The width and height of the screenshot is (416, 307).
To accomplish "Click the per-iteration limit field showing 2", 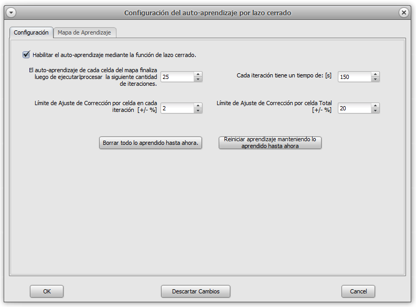I will (177, 108).
